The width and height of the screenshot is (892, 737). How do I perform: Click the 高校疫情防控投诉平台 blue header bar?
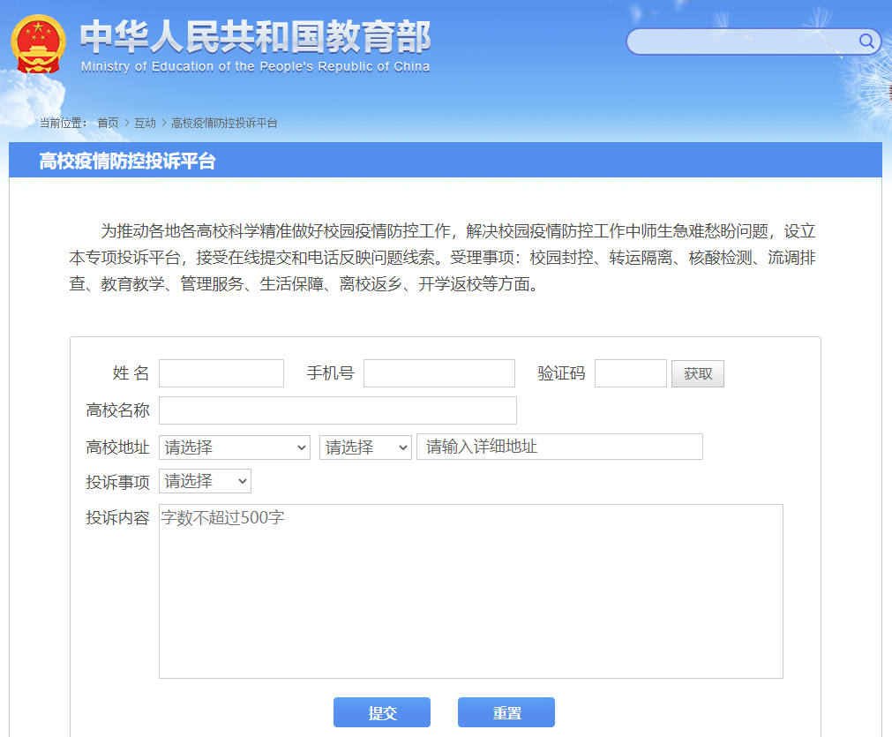(446, 161)
